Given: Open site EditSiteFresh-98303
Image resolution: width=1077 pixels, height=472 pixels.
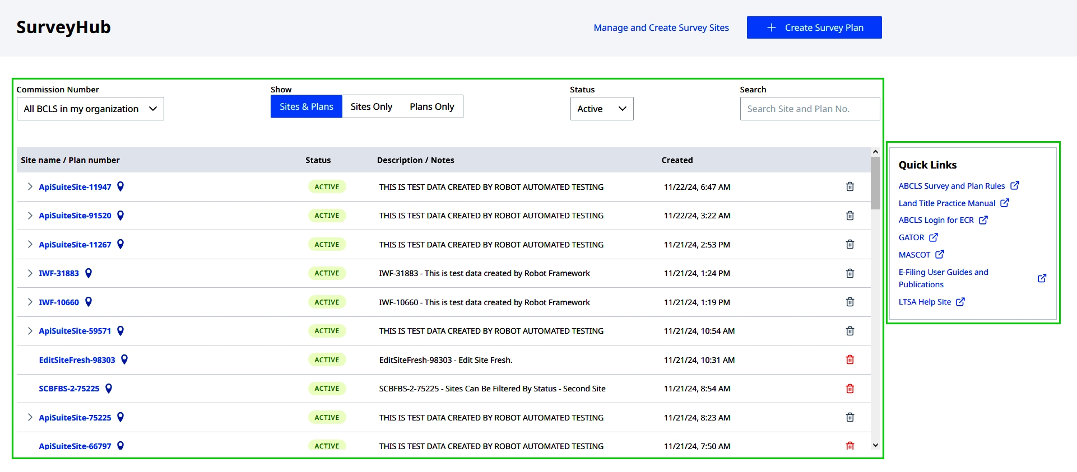Looking at the screenshot, I should coord(77,360).
